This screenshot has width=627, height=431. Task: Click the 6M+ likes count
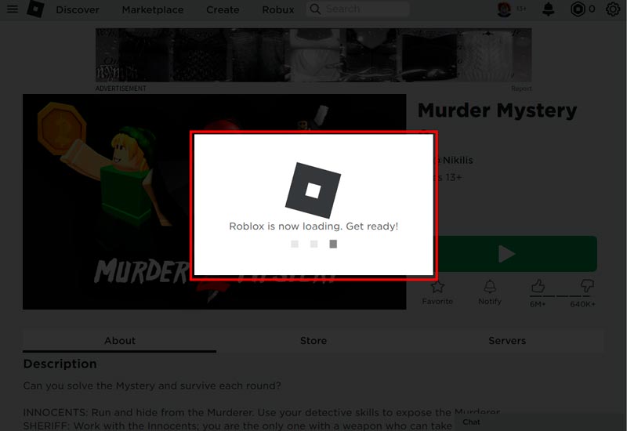pos(538,304)
